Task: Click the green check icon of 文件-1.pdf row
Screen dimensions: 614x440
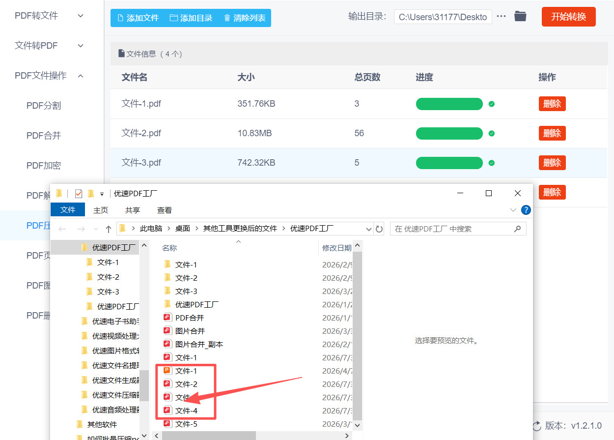Action: 492,104
